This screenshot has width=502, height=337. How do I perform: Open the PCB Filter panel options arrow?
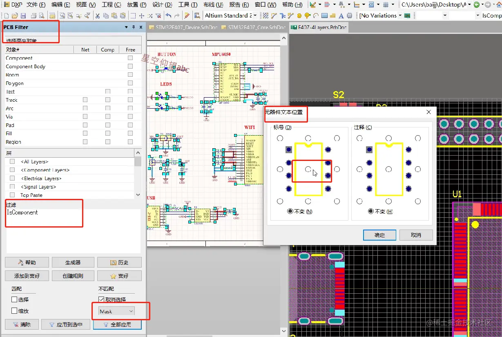click(126, 27)
